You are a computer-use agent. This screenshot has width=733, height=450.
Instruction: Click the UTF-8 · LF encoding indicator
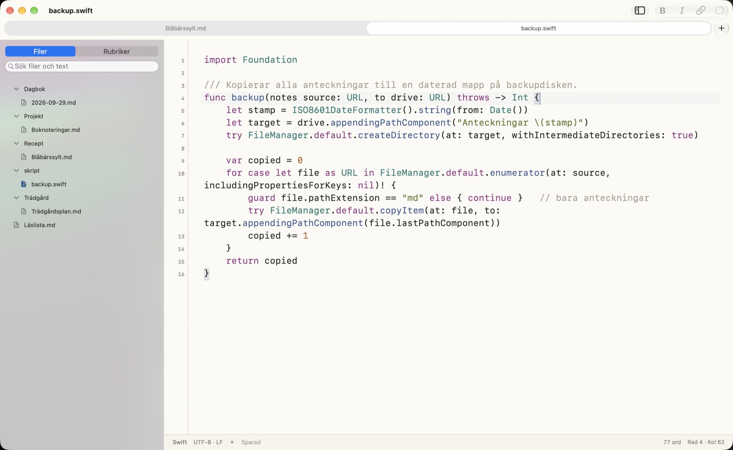tap(208, 442)
